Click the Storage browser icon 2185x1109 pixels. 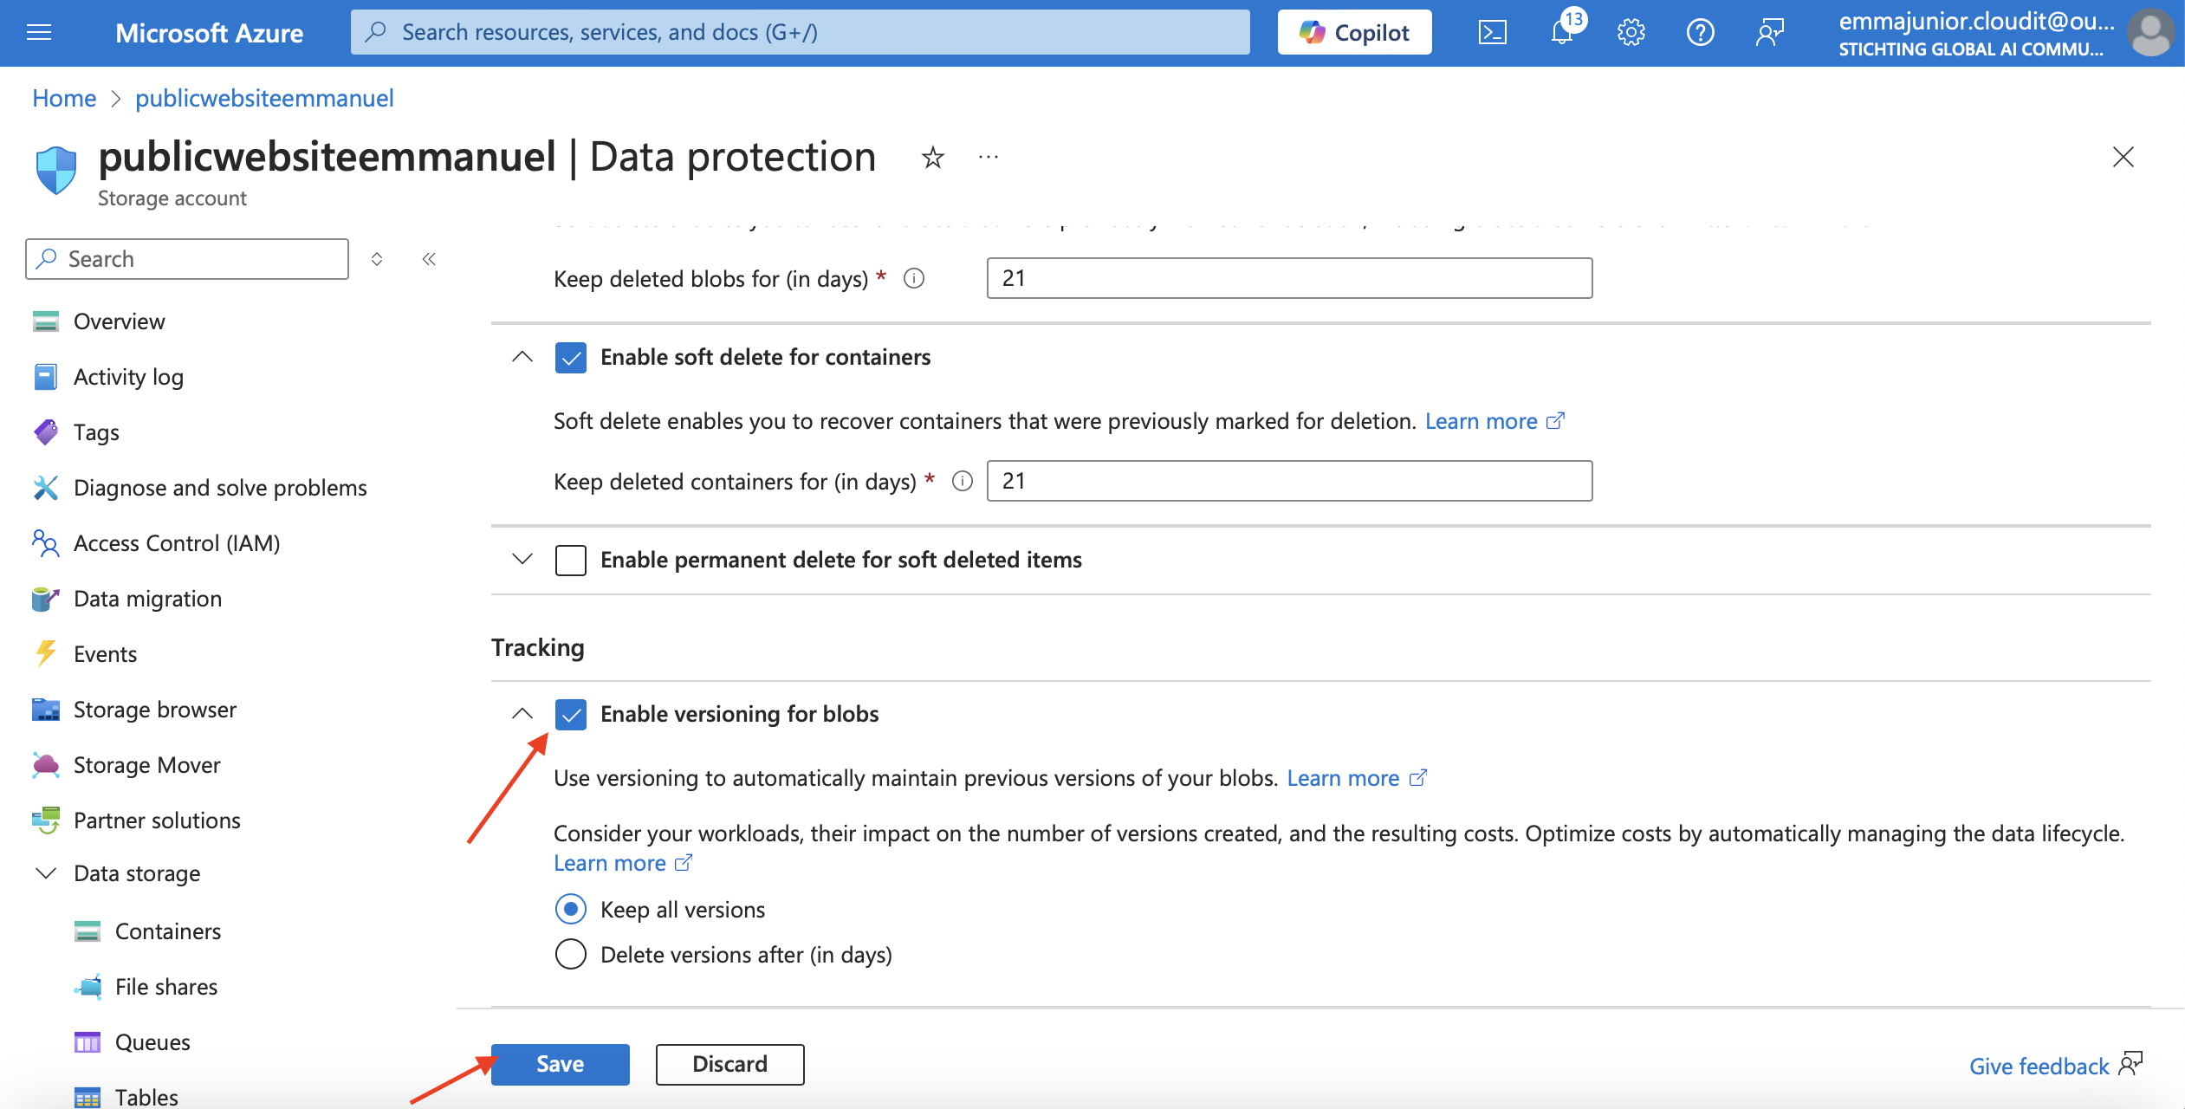point(45,710)
